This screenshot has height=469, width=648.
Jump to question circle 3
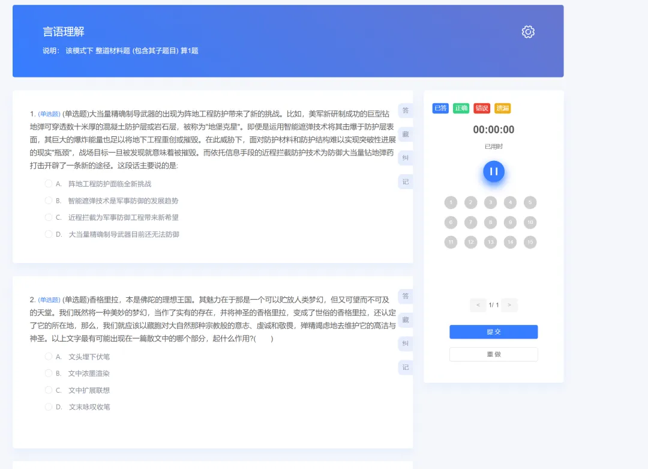click(x=491, y=202)
